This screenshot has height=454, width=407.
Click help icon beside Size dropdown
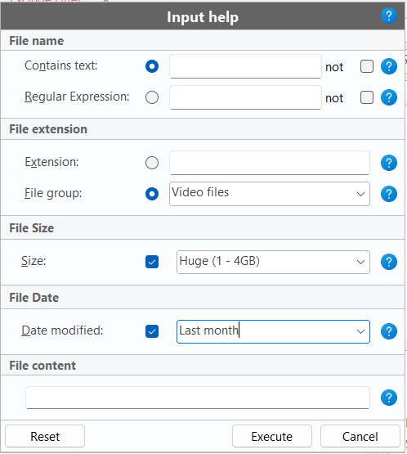(389, 262)
